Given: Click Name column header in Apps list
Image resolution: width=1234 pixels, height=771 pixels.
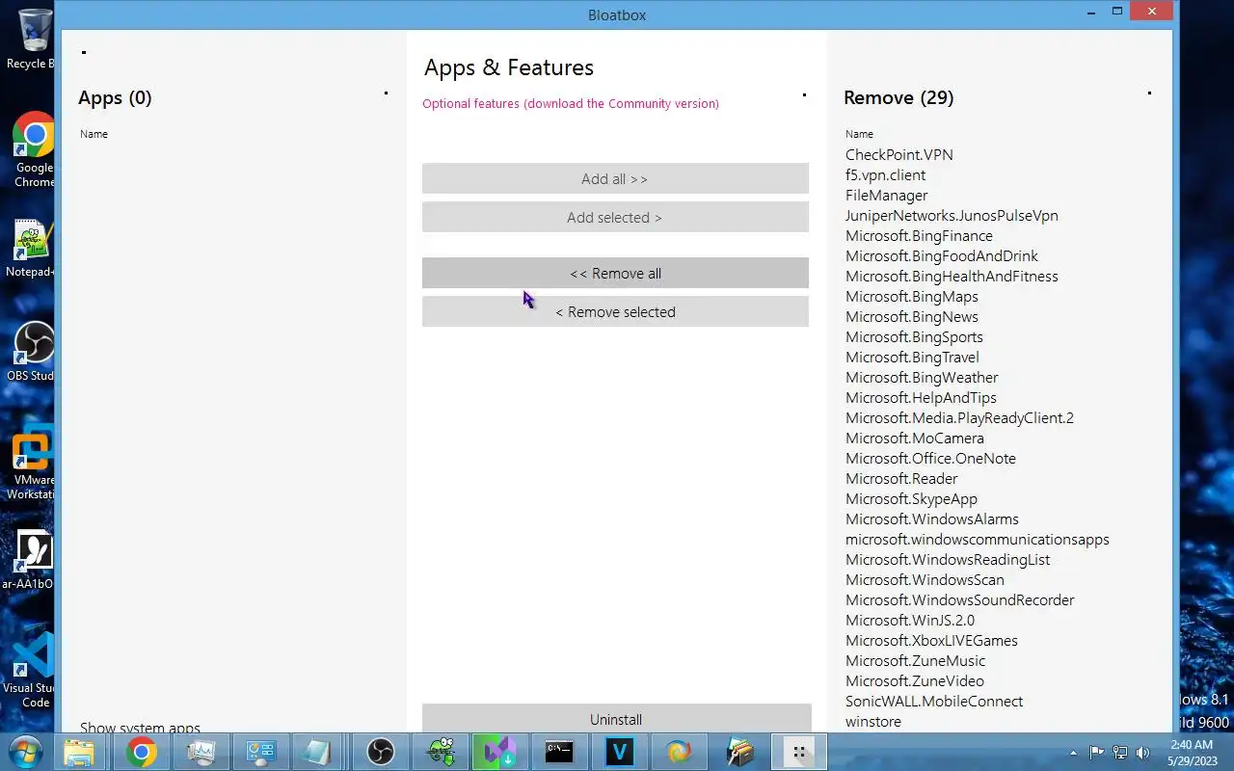Looking at the screenshot, I should point(94,134).
